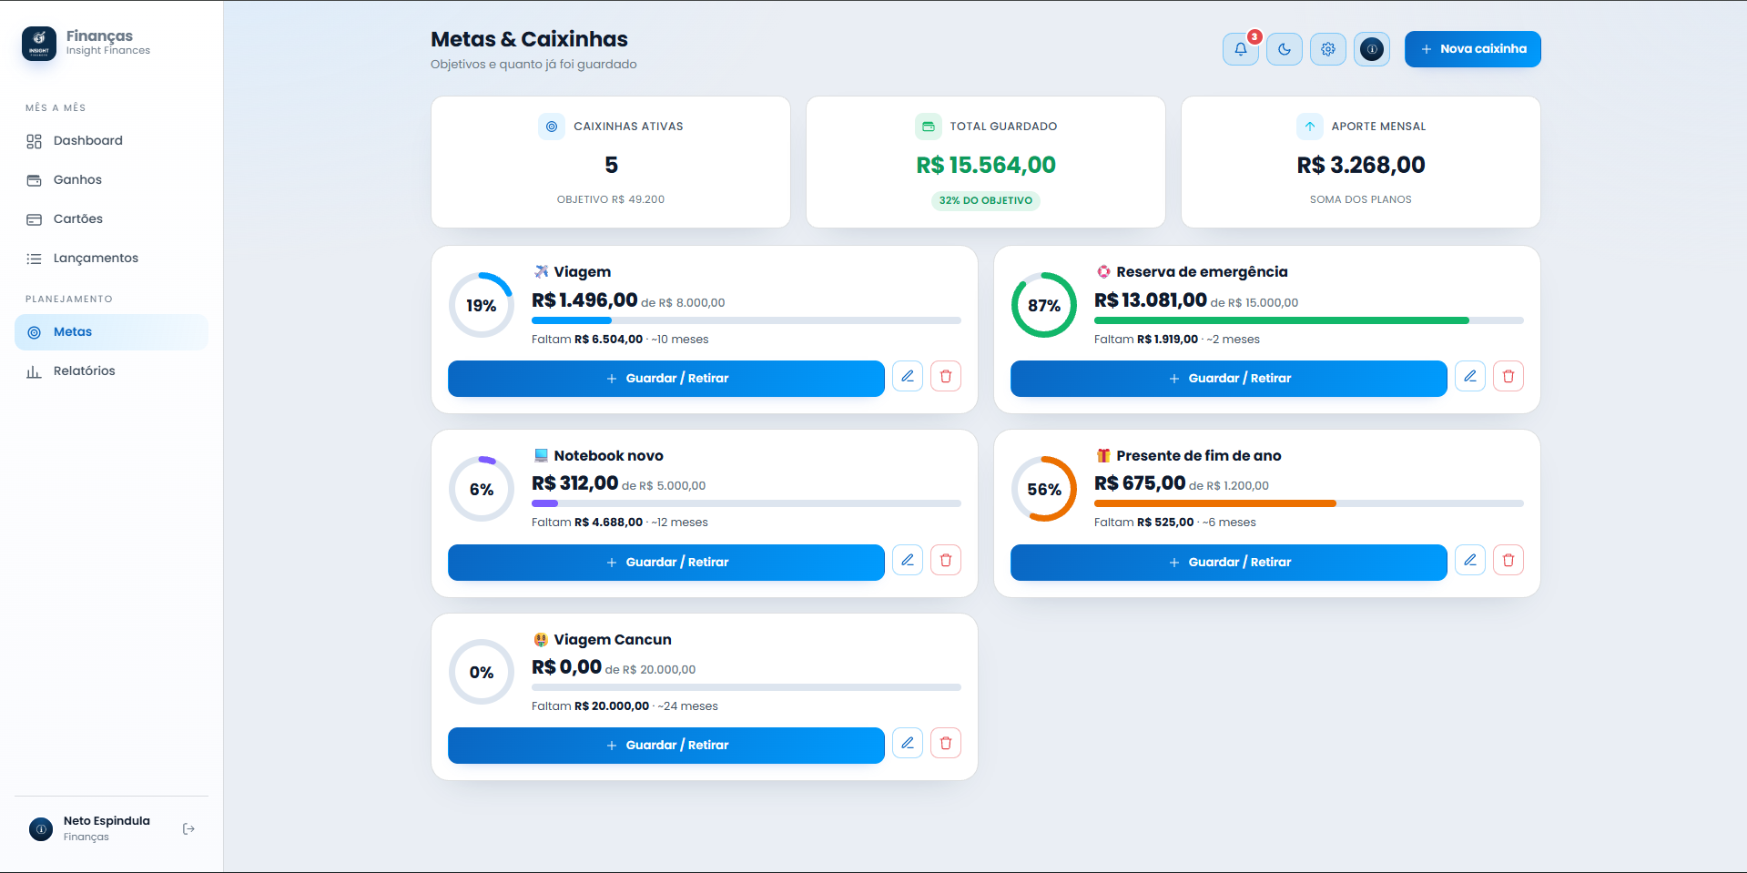The image size is (1747, 873).
Task: Click Guardar / Retirar for Viagem
Action: 665,379
